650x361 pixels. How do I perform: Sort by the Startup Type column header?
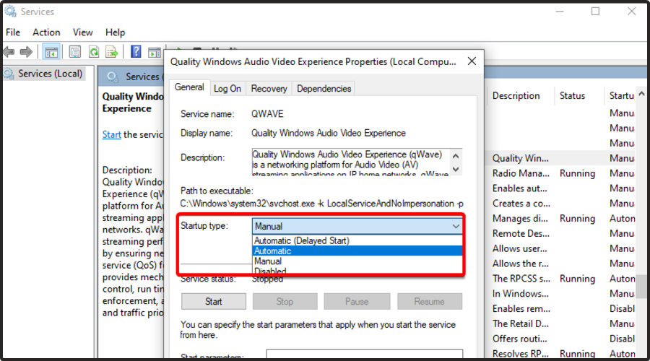[620, 96]
